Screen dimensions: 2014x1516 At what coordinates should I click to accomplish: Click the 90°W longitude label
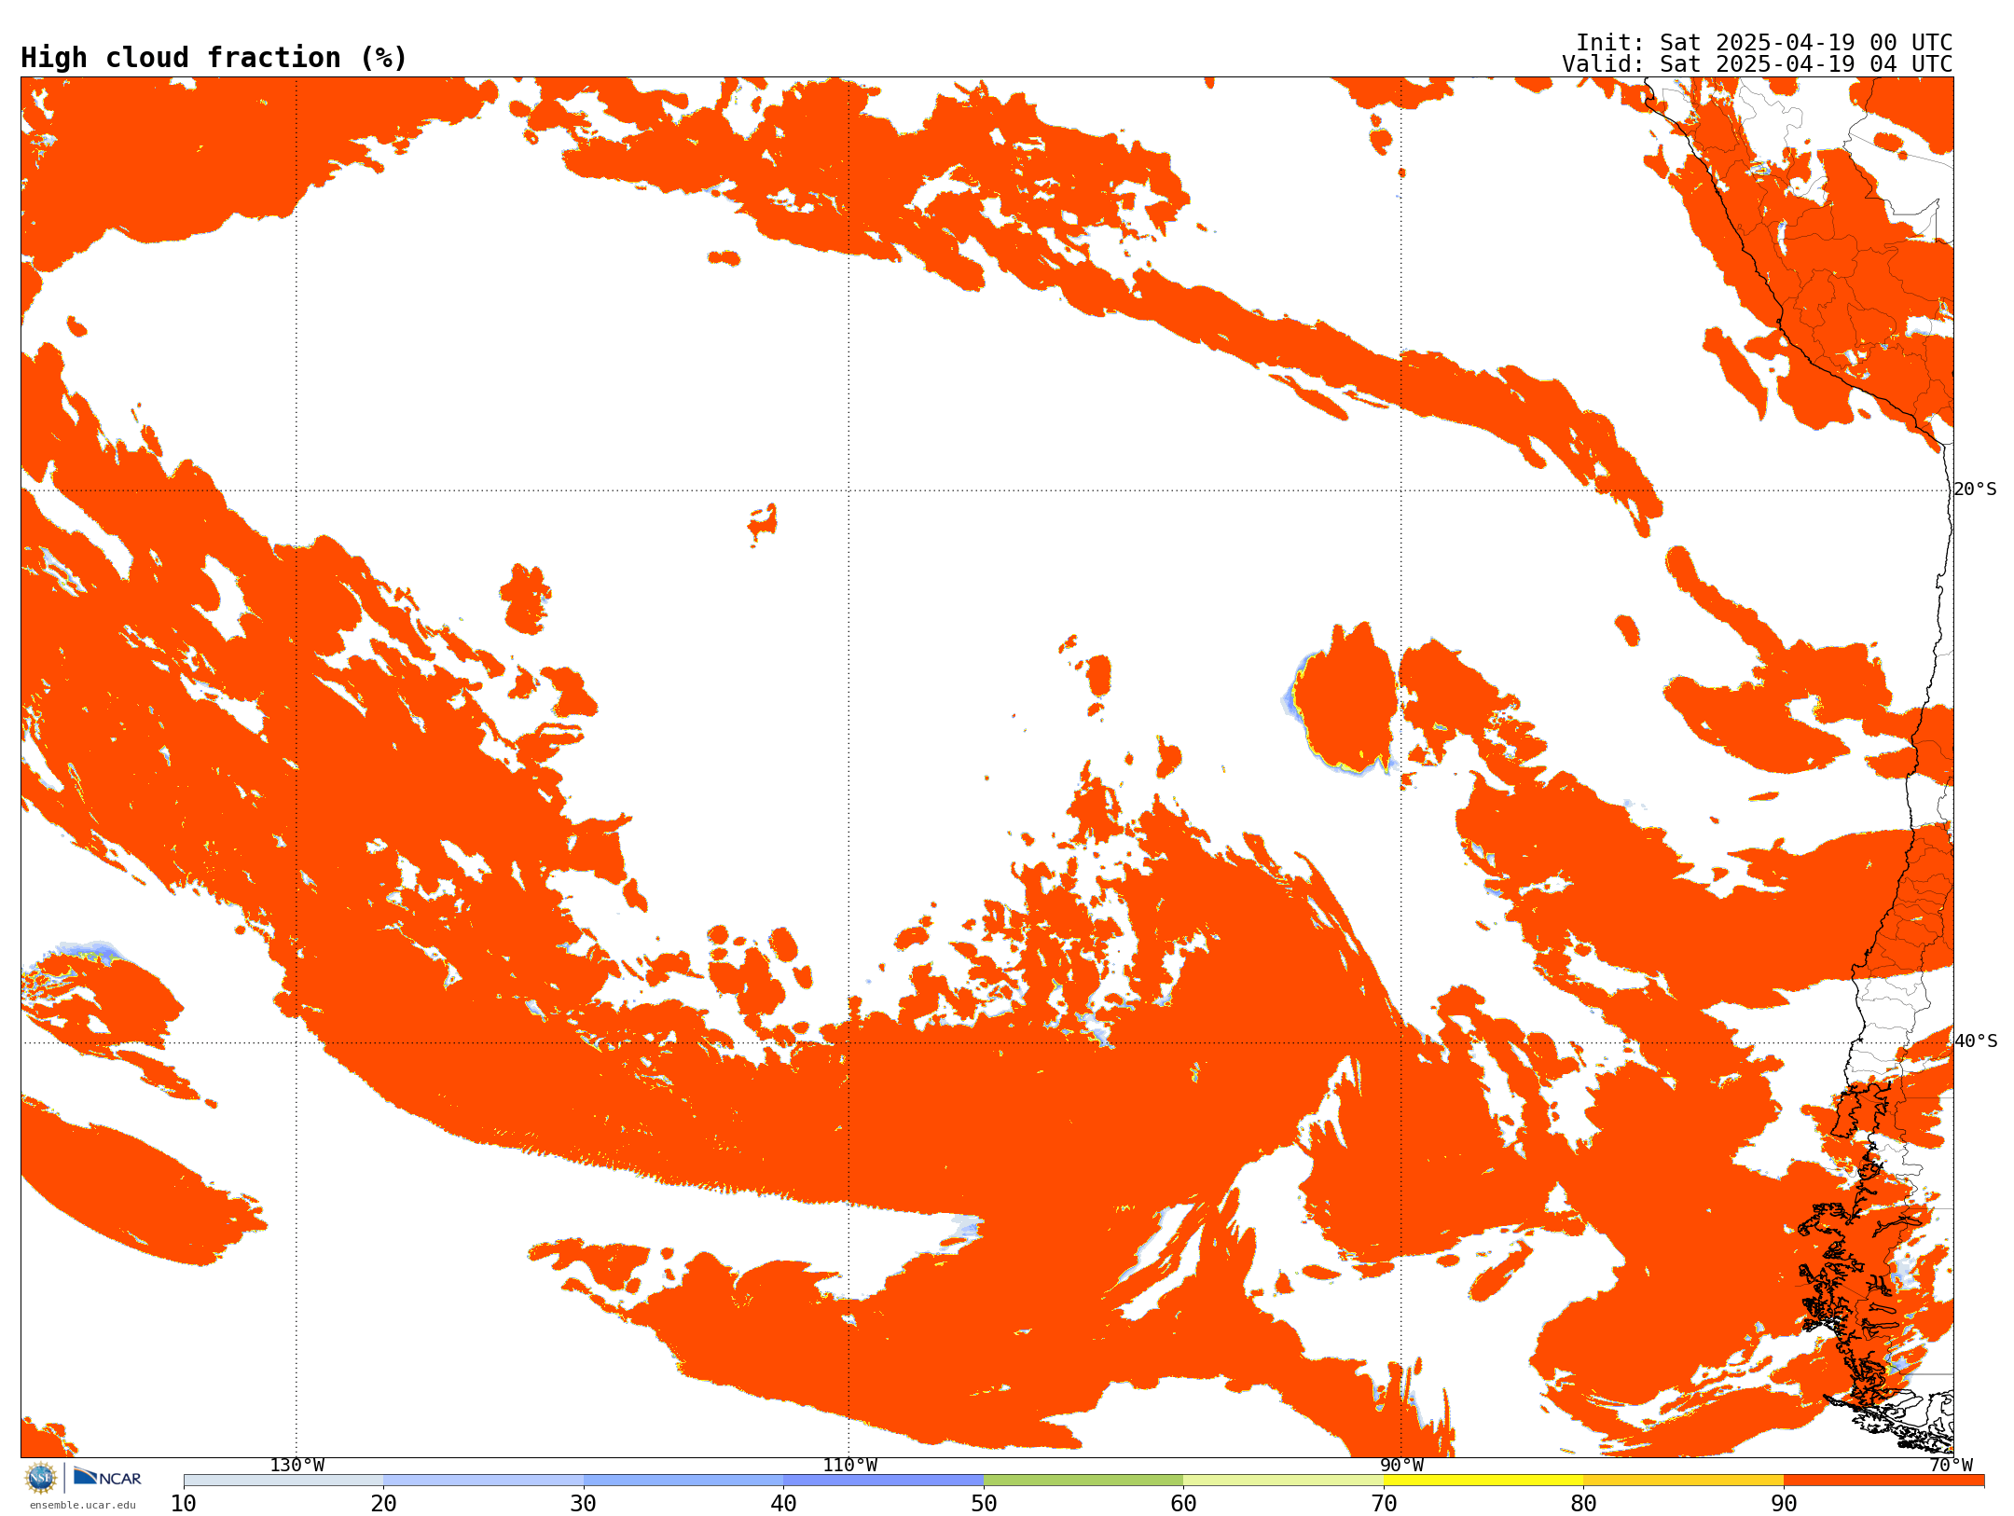click(x=1401, y=1466)
